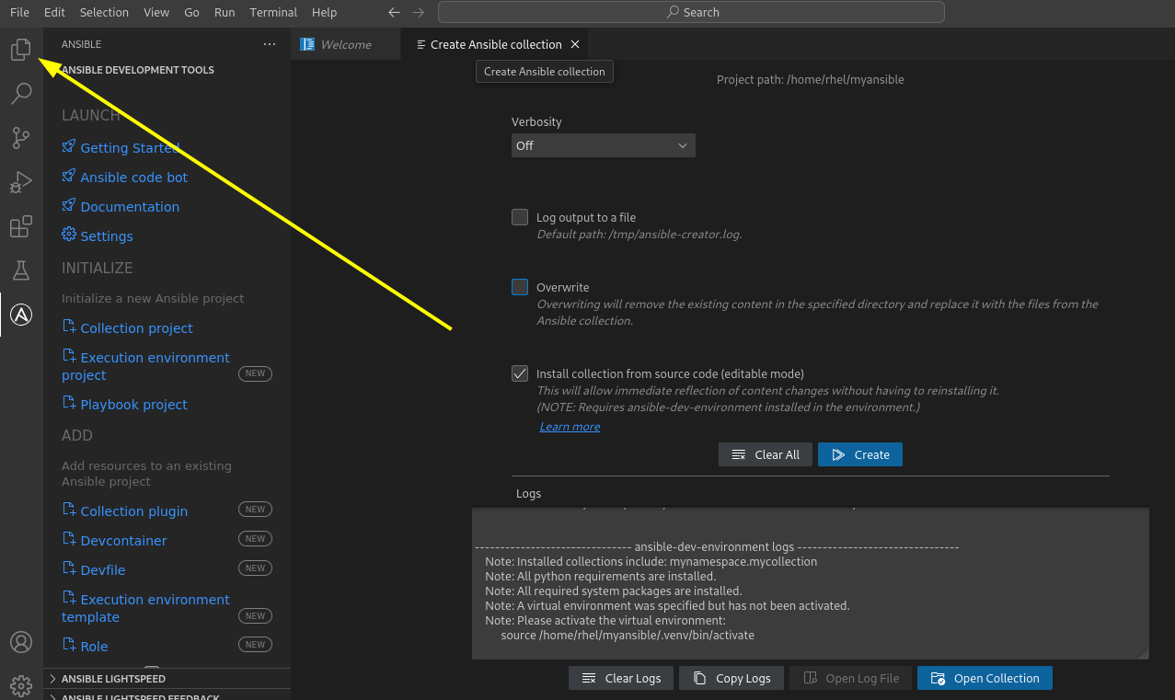Expand the Ansible Lightspeed section
Screen dimensions: 1175x700
tap(167, 679)
